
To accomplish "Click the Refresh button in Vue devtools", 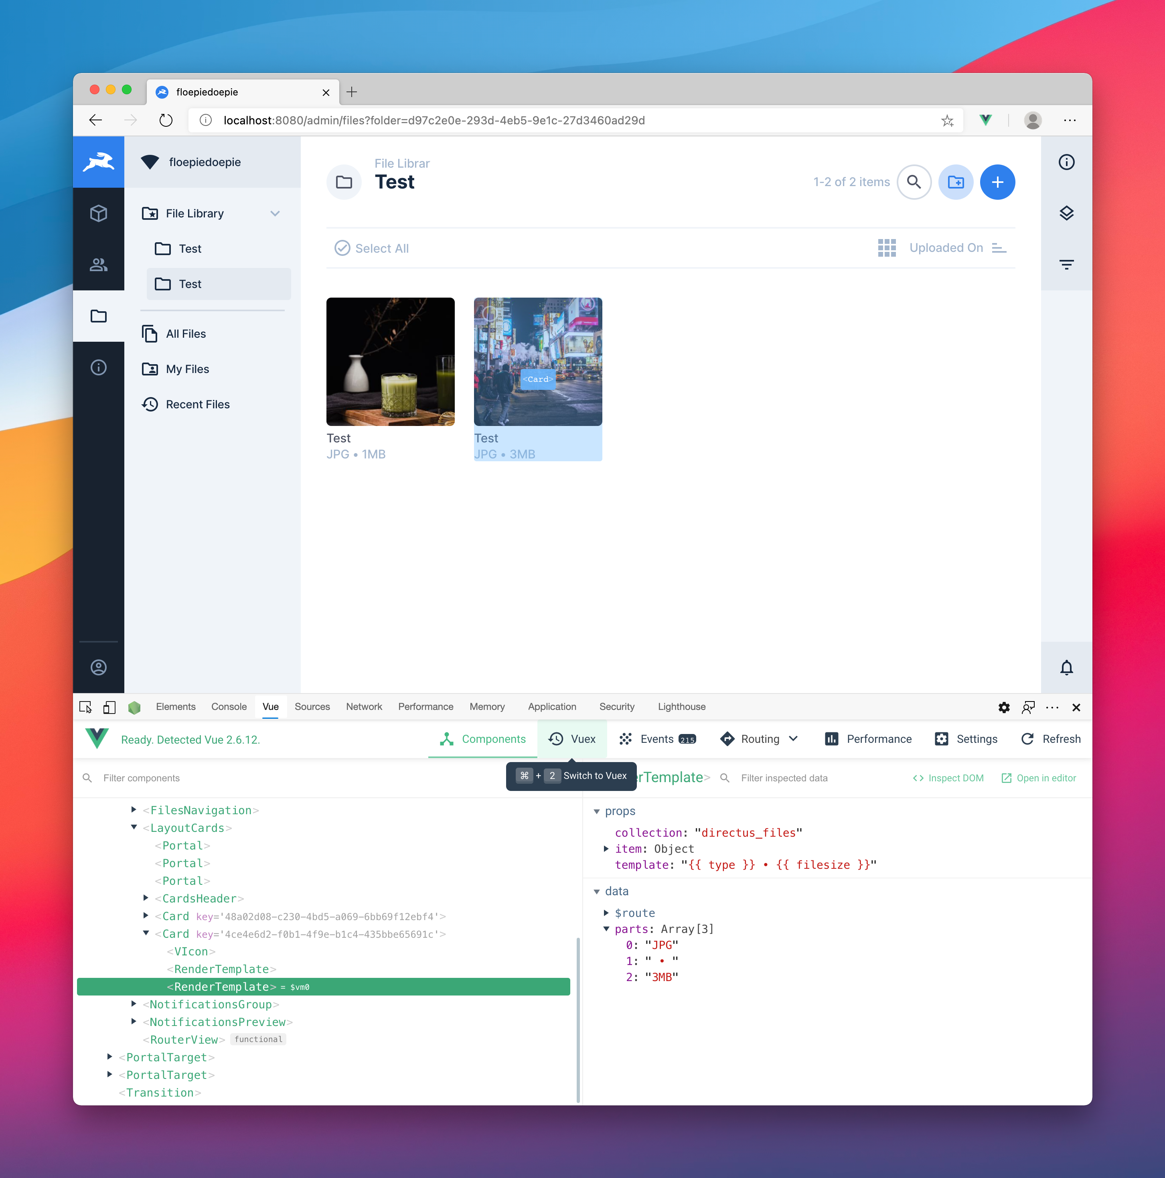I will click(1050, 739).
